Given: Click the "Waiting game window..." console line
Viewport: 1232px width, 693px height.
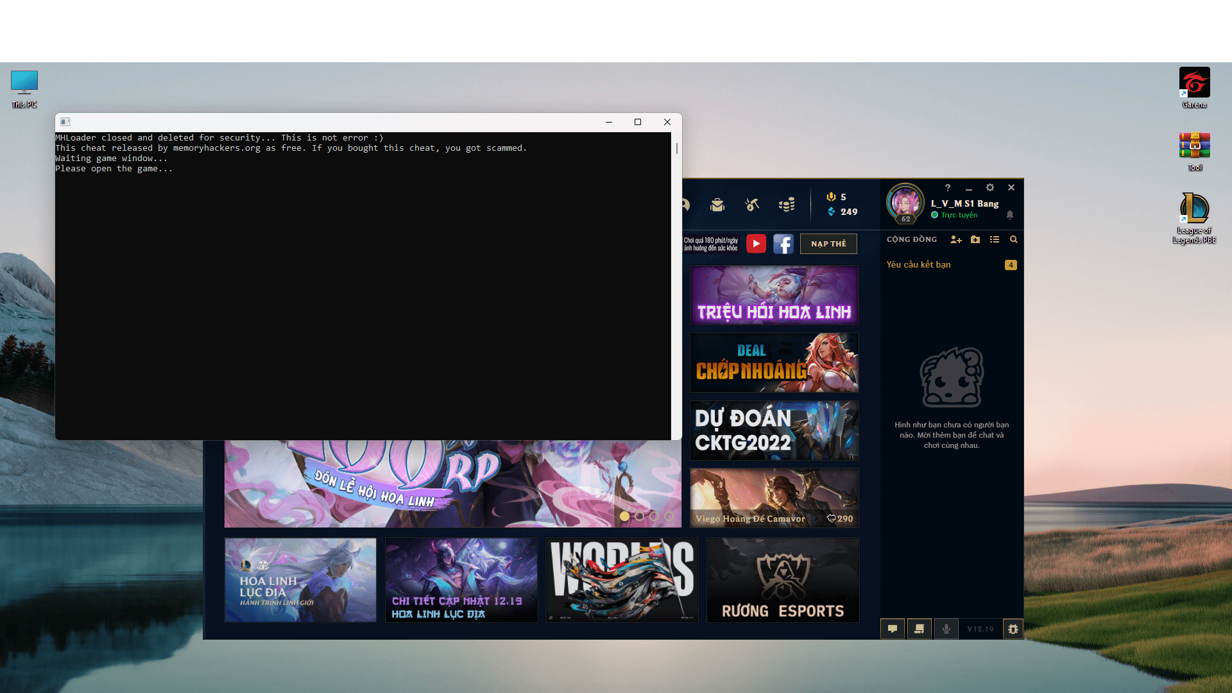Looking at the screenshot, I should pyautogui.click(x=111, y=158).
